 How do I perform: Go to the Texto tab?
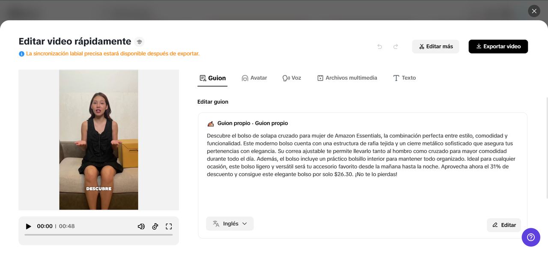404,78
